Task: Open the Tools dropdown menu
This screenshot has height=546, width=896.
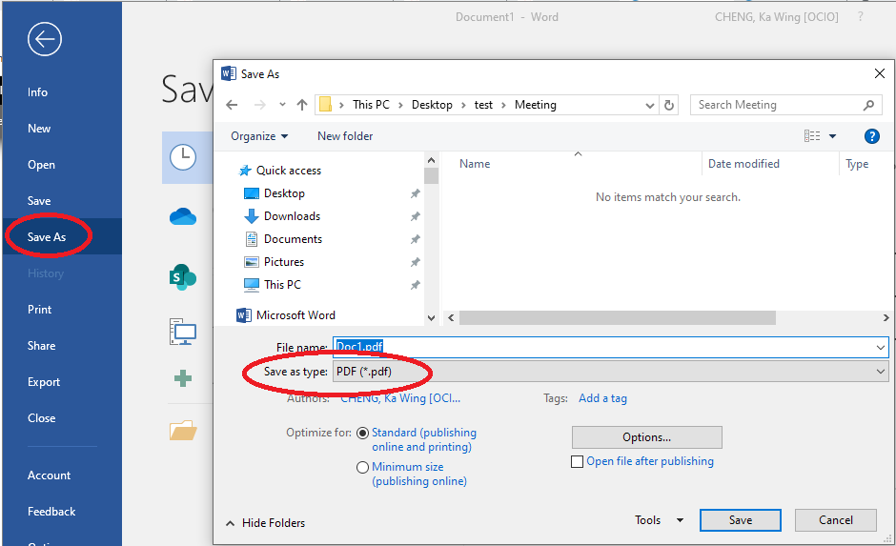Action: tap(659, 520)
